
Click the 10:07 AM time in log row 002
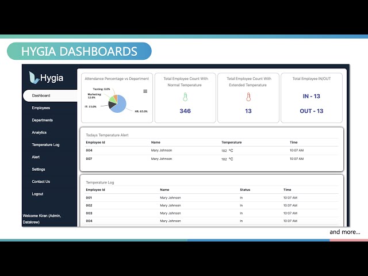(x=290, y=206)
